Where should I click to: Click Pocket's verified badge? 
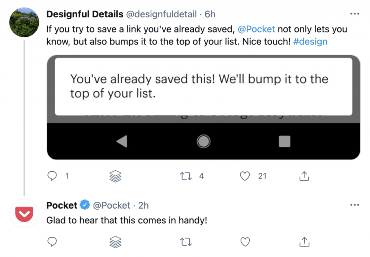[x=85, y=205]
